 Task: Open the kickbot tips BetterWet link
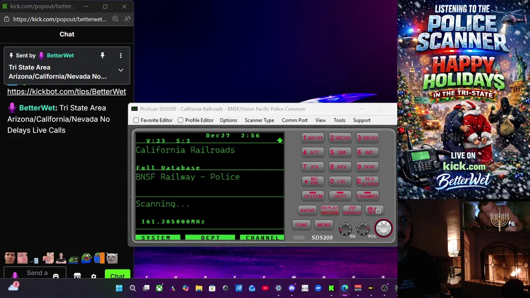pyautogui.click(x=67, y=91)
